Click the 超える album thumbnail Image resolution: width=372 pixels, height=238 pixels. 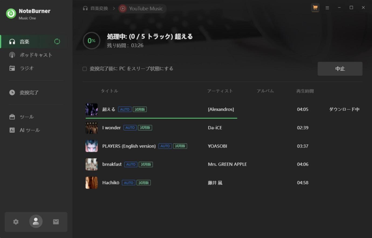[x=91, y=109]
